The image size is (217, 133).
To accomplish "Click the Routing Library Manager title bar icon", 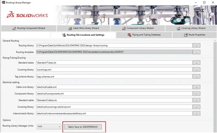I will (4, 2).
